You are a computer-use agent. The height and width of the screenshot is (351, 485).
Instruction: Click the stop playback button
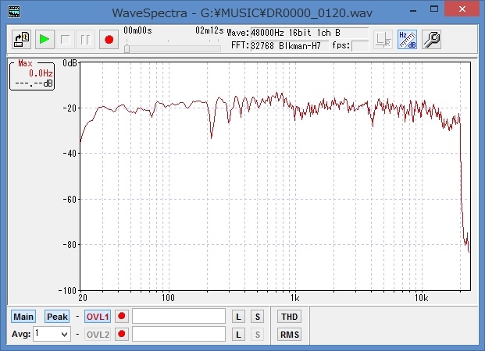[66, 40]
